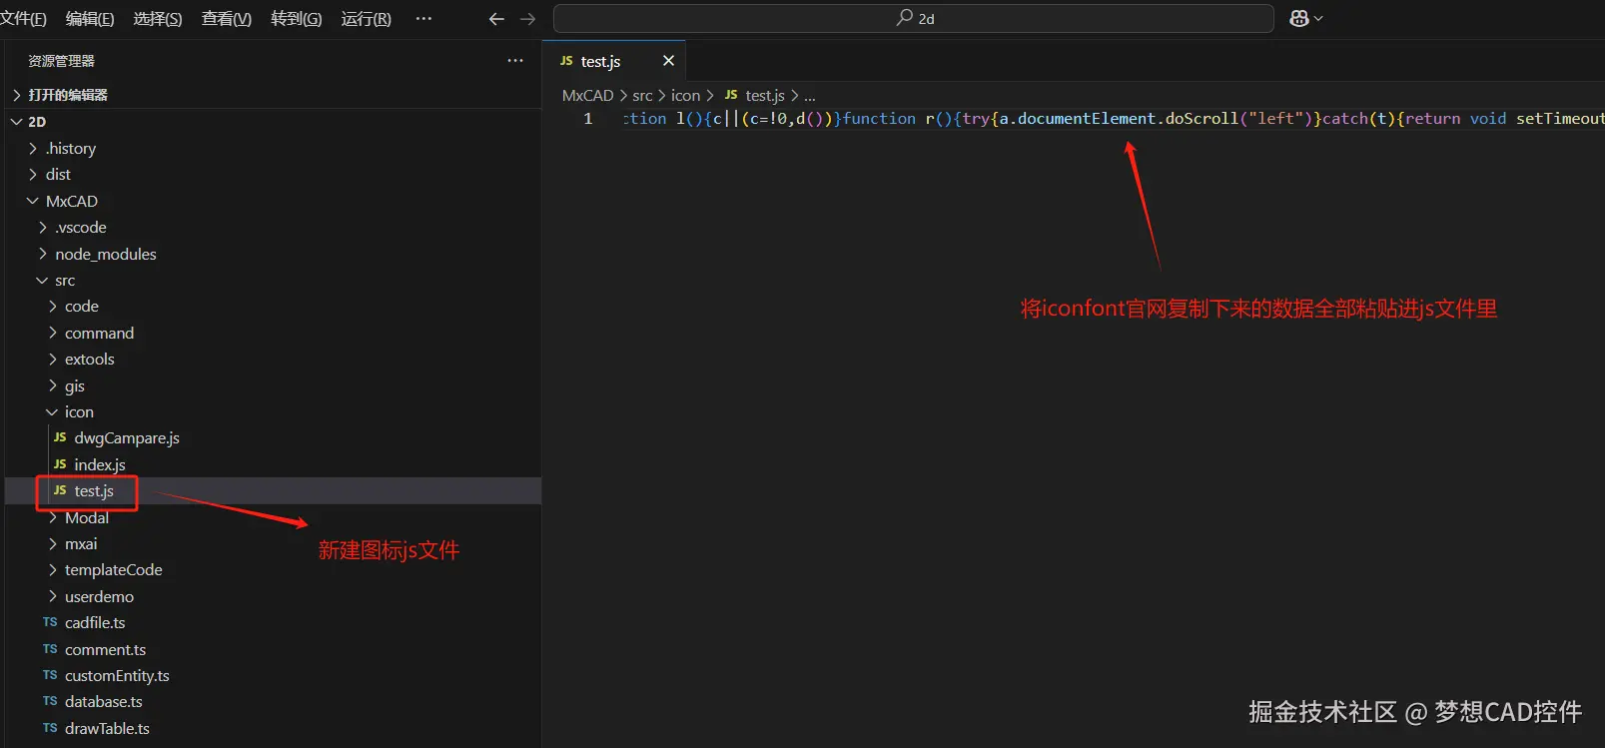Click line number 1 in gutter
The width and height of the screenshot is (1605, 748).
(x=587, y=118)
